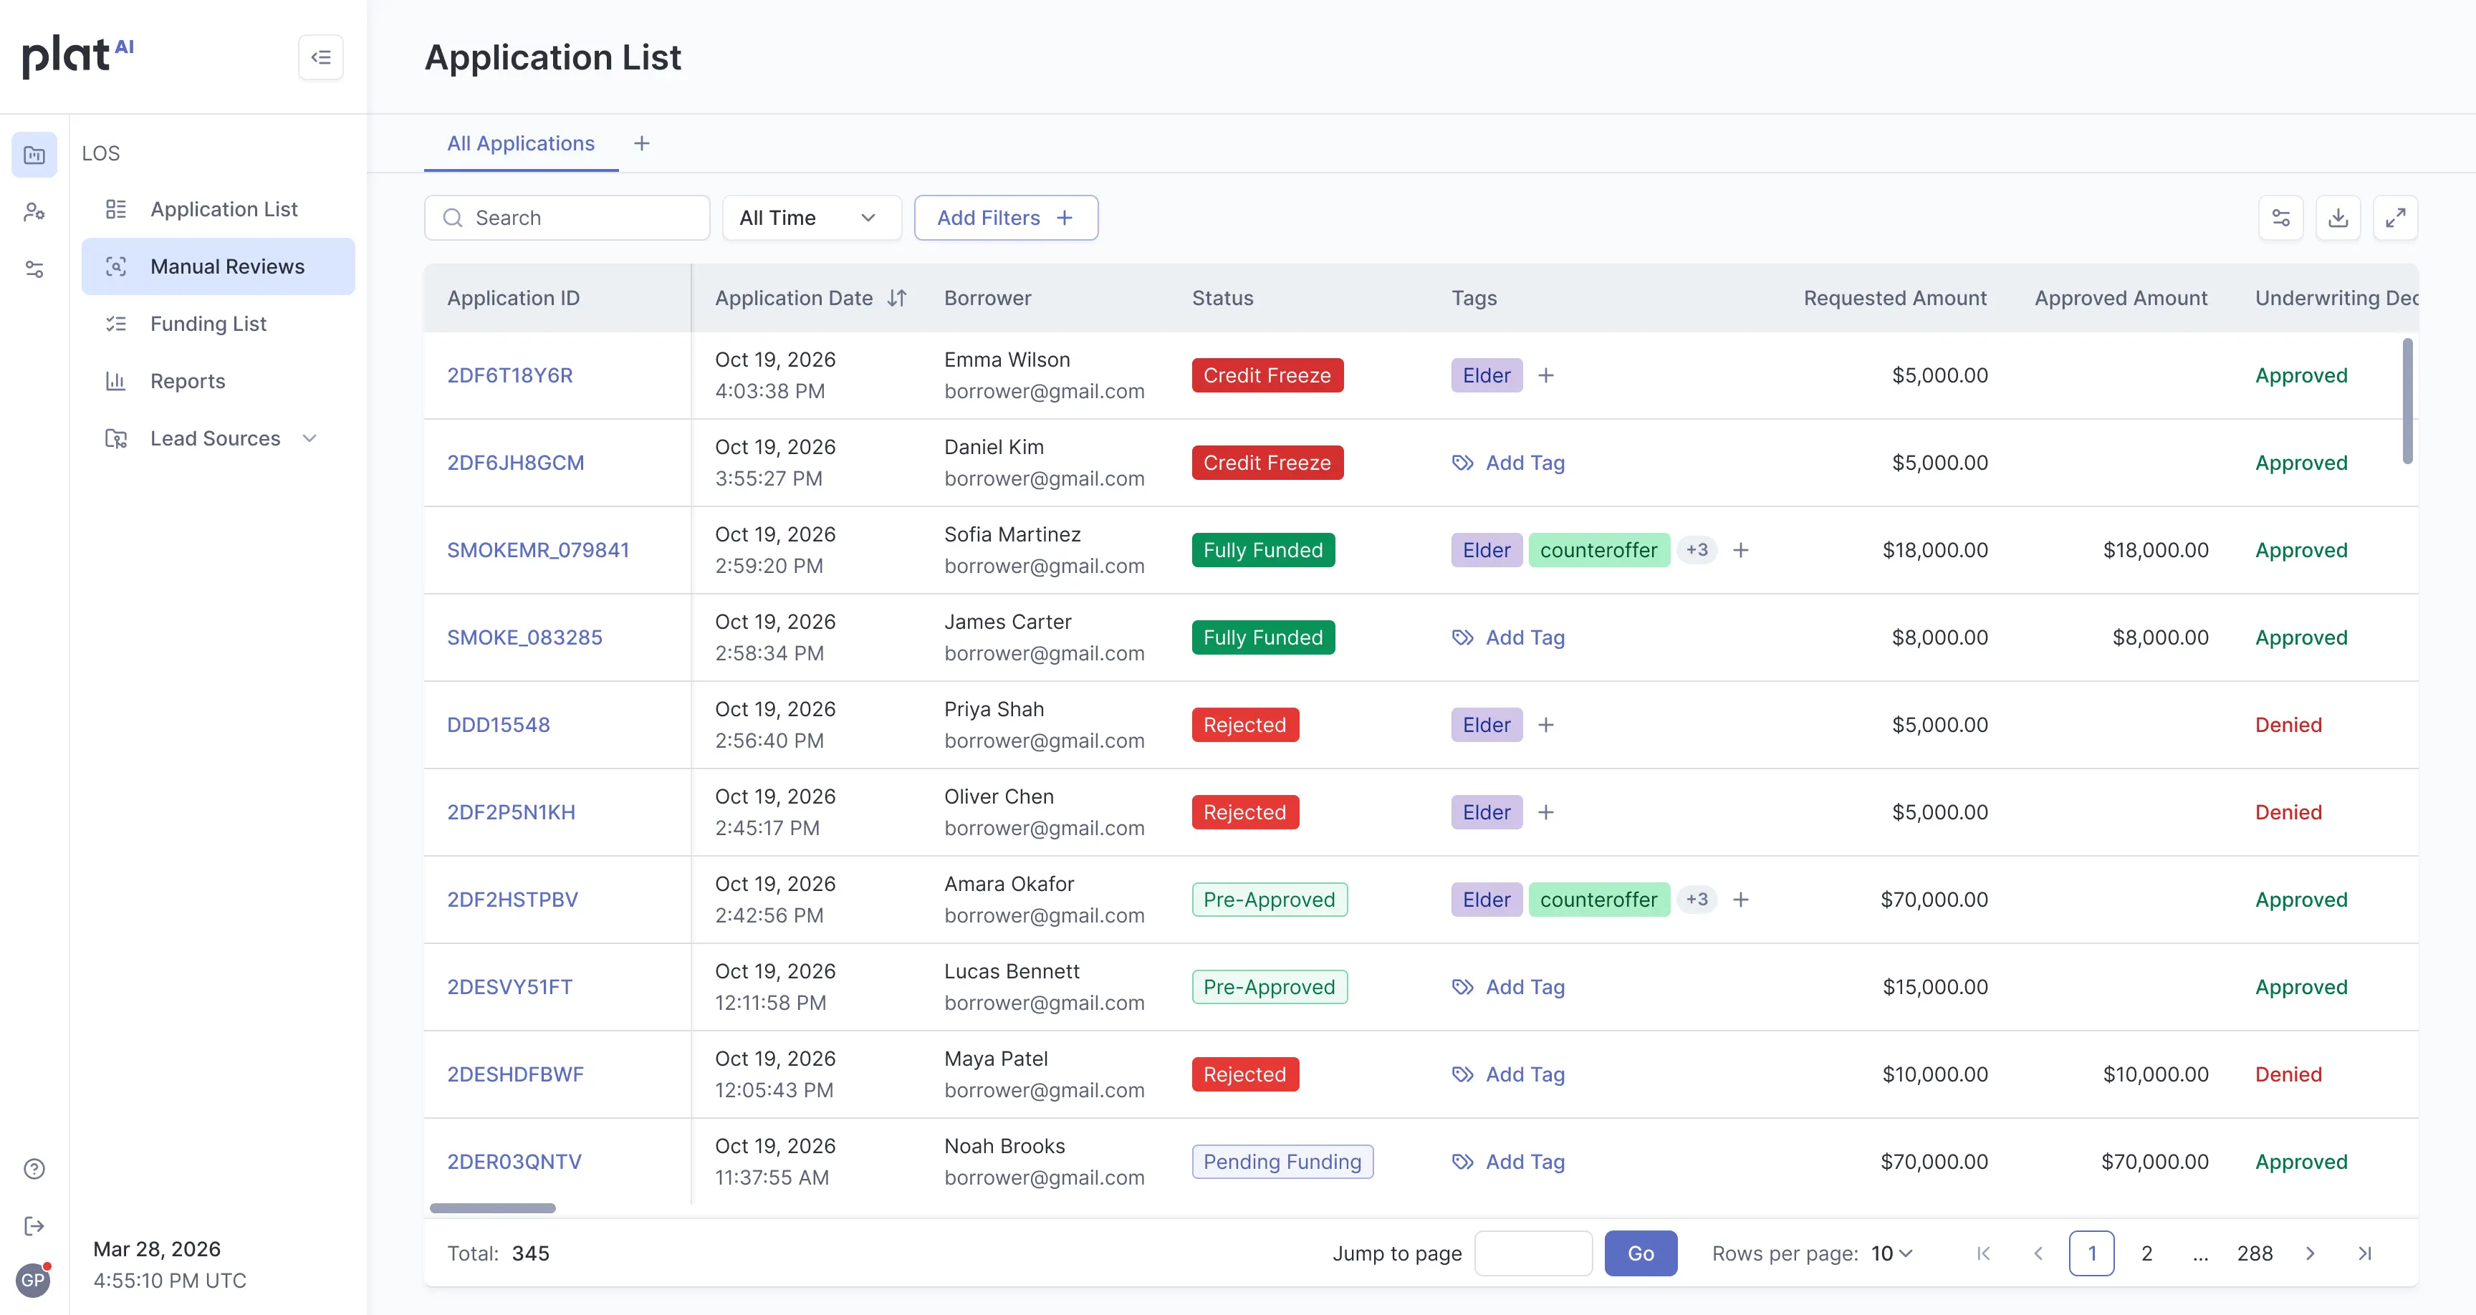
Task: Open application 2DF6JH8GCM
Action: [515, 463]
